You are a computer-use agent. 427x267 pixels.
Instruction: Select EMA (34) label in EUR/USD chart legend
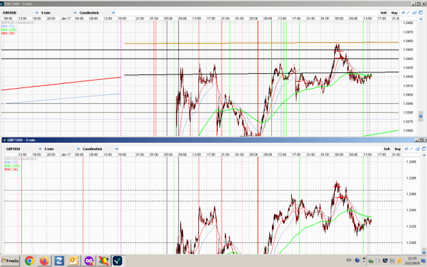coord(8,33)
